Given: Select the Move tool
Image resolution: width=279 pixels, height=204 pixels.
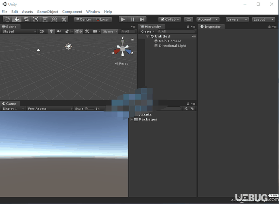Looking at the screenshot, I should pos(17,20).
